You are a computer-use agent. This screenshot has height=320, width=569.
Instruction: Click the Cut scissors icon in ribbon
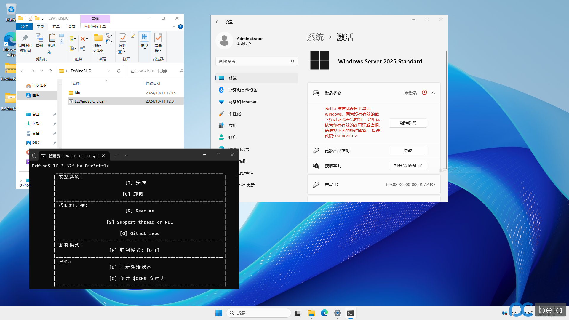49,52
